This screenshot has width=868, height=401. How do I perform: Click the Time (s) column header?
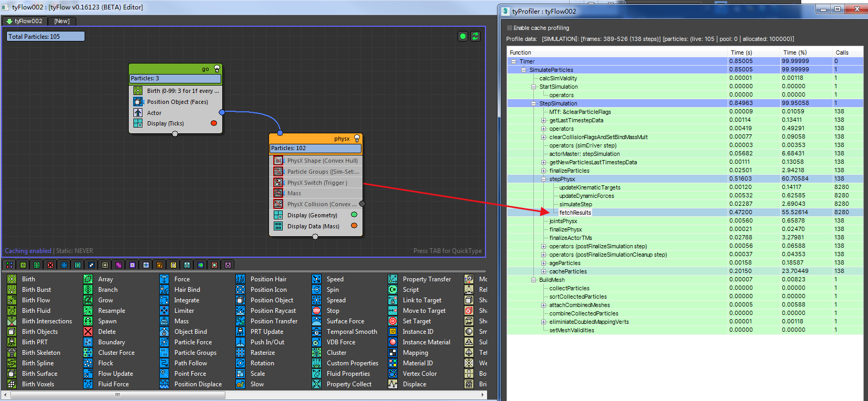741,52
